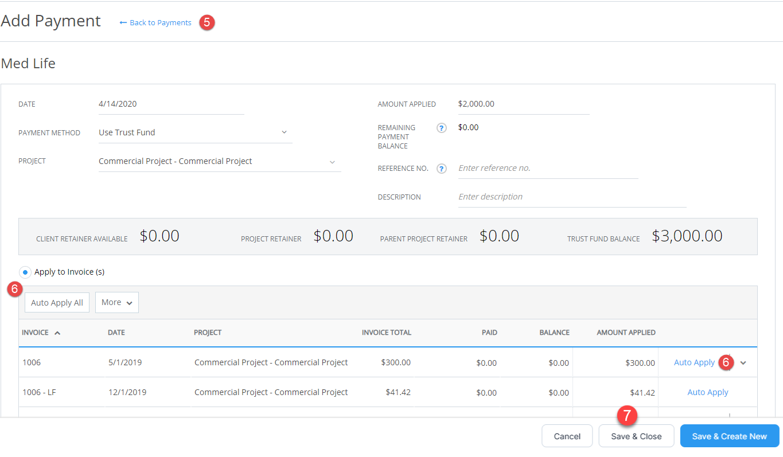Image resolution: width=783 pixels, height=457 pixels.
Task: Click the reference number input field
Action: click(548, 169)
